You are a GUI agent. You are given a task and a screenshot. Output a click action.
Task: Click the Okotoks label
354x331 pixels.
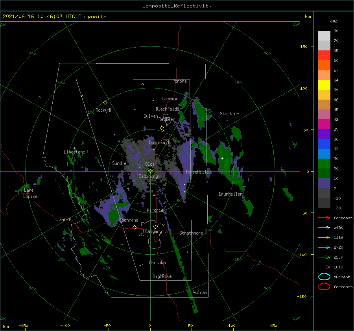(x=157, y=263)
